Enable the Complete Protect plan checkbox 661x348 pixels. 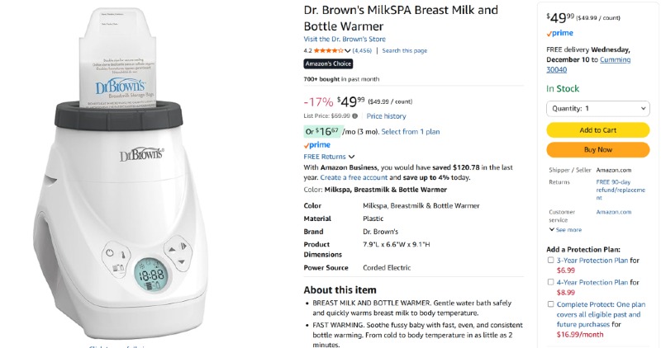tap(551, 303)
